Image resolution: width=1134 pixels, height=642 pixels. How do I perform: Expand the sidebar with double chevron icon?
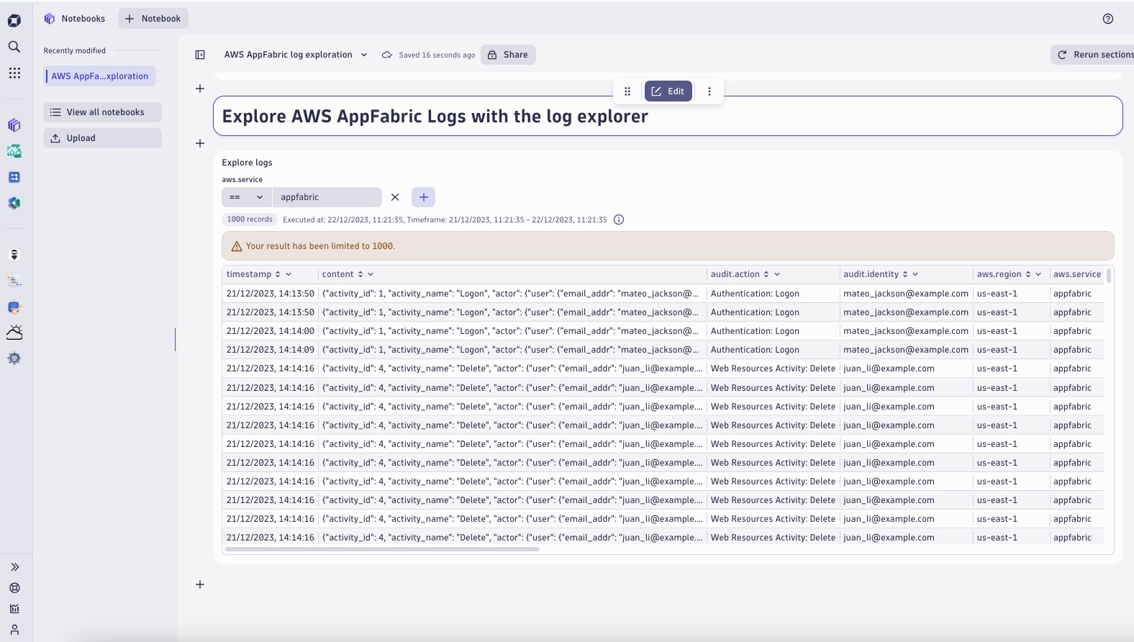pos(14,567)
